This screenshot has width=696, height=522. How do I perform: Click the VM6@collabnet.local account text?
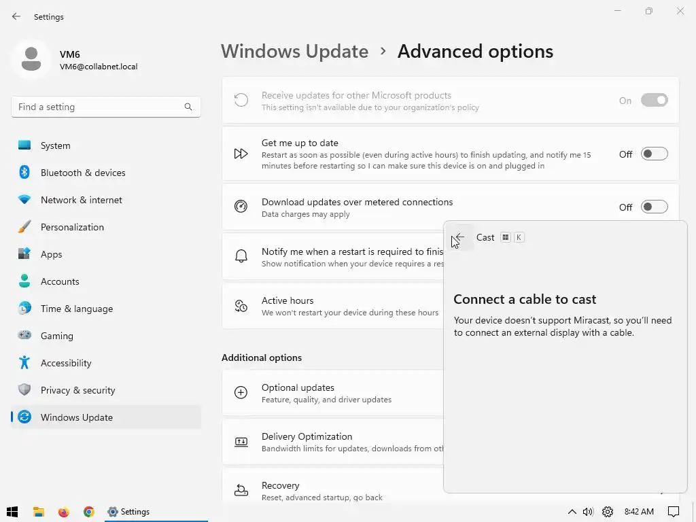tap(99, 67)
